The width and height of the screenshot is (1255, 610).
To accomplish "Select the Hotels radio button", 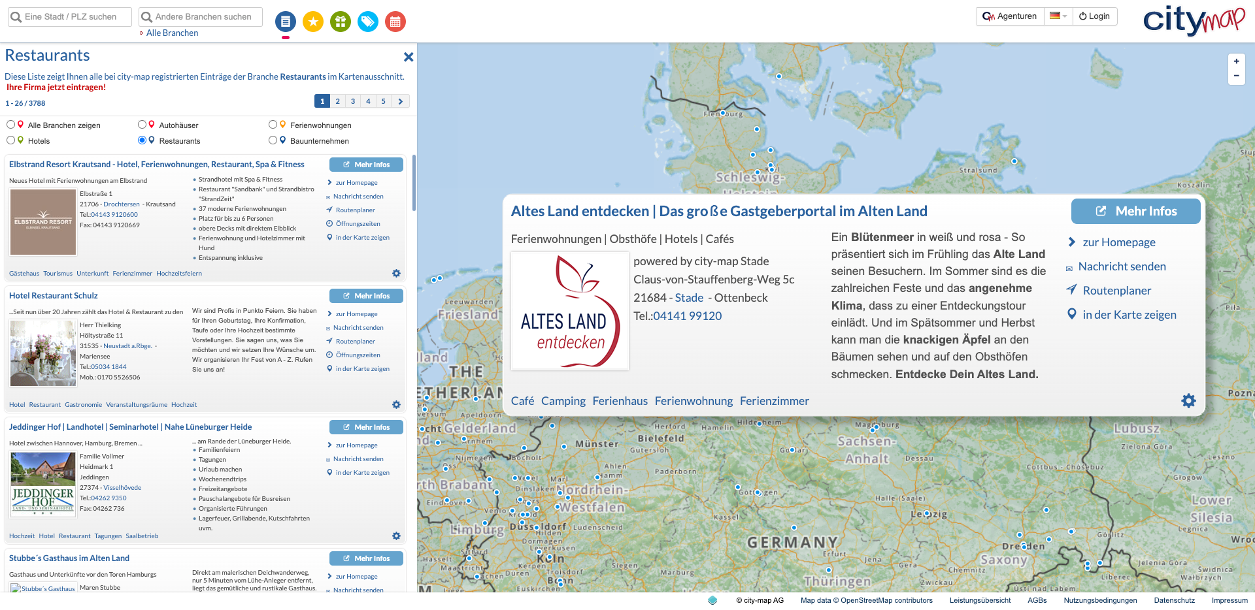I will coord(11,140).
